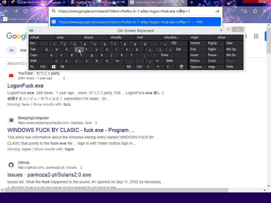Screen dimensions: 271x203
Task: Toggle the left Ctrl key on keyboard
Action: coord(44,67)
